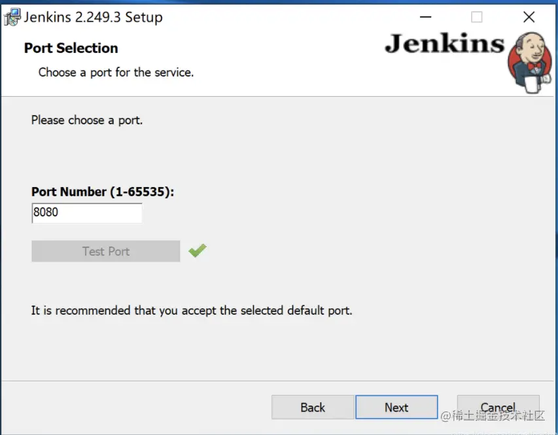Cancel the Jenkins setup

click(x=498, y=407)
